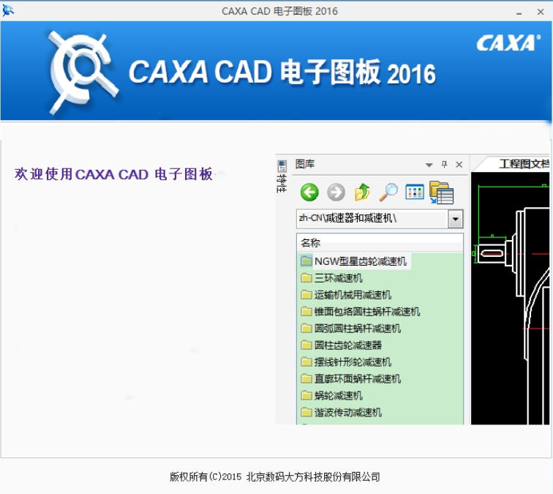Open the 圆柱齿轮减速器 folder
The height and width of the screenshot is (494, 553).
pyautogui.click(x=347, y=345)
